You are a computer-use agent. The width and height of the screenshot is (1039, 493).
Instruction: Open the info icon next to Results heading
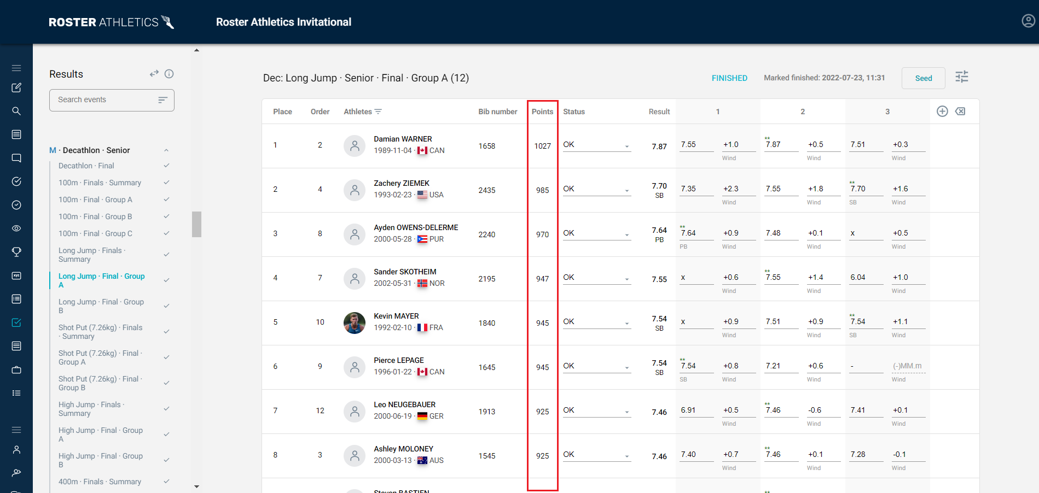170,74
